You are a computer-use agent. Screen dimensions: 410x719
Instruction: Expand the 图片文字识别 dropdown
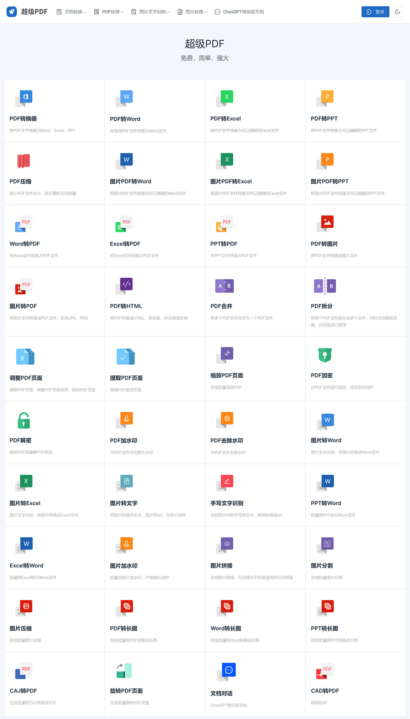click(x=151, y=12)
